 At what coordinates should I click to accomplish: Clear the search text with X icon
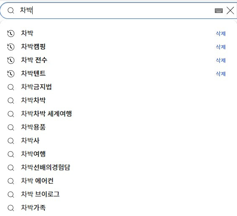[x=230, y=10]
